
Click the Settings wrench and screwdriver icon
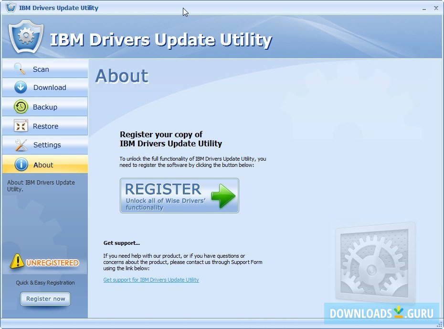tap(21, 145)
